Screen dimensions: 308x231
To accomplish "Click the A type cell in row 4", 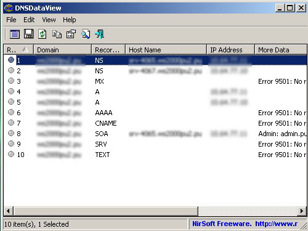I will click(x=97, y=92).
